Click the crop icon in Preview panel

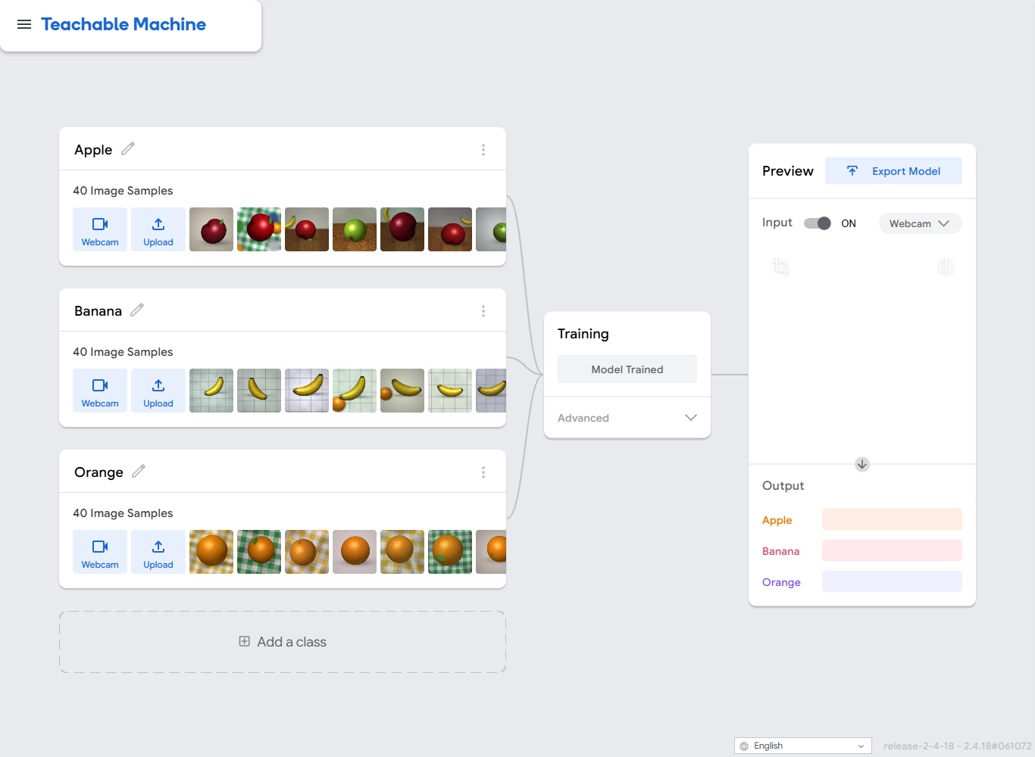point(781,266)
